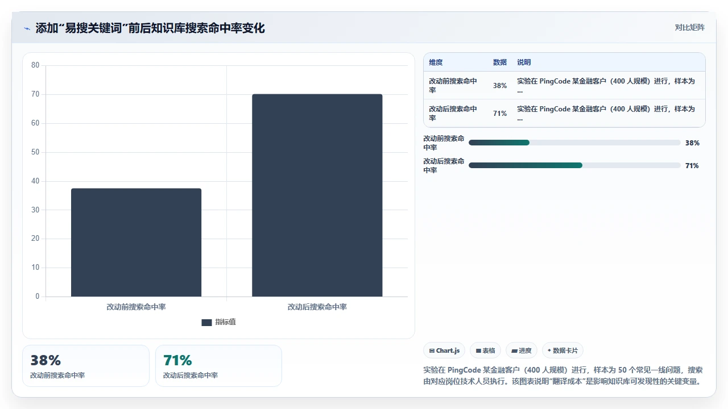Click description cell in 改动后 table row
728x409 pixels.
point(607,114)
